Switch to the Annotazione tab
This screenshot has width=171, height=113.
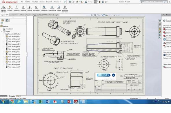(x=14, y=15)
